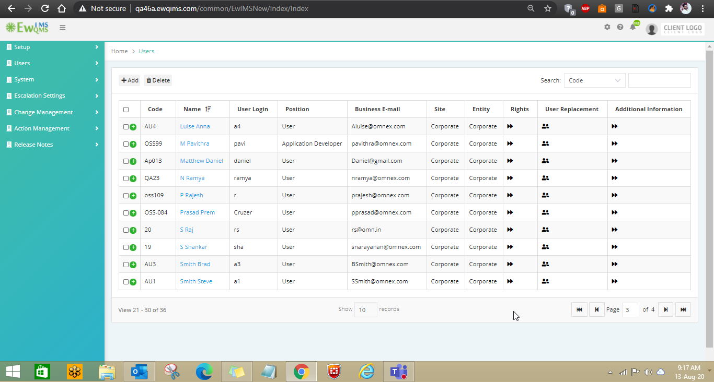The width and height of the screenshot is (714, 382).
Task: Click the Show records count field
Action: click(365, 309)
